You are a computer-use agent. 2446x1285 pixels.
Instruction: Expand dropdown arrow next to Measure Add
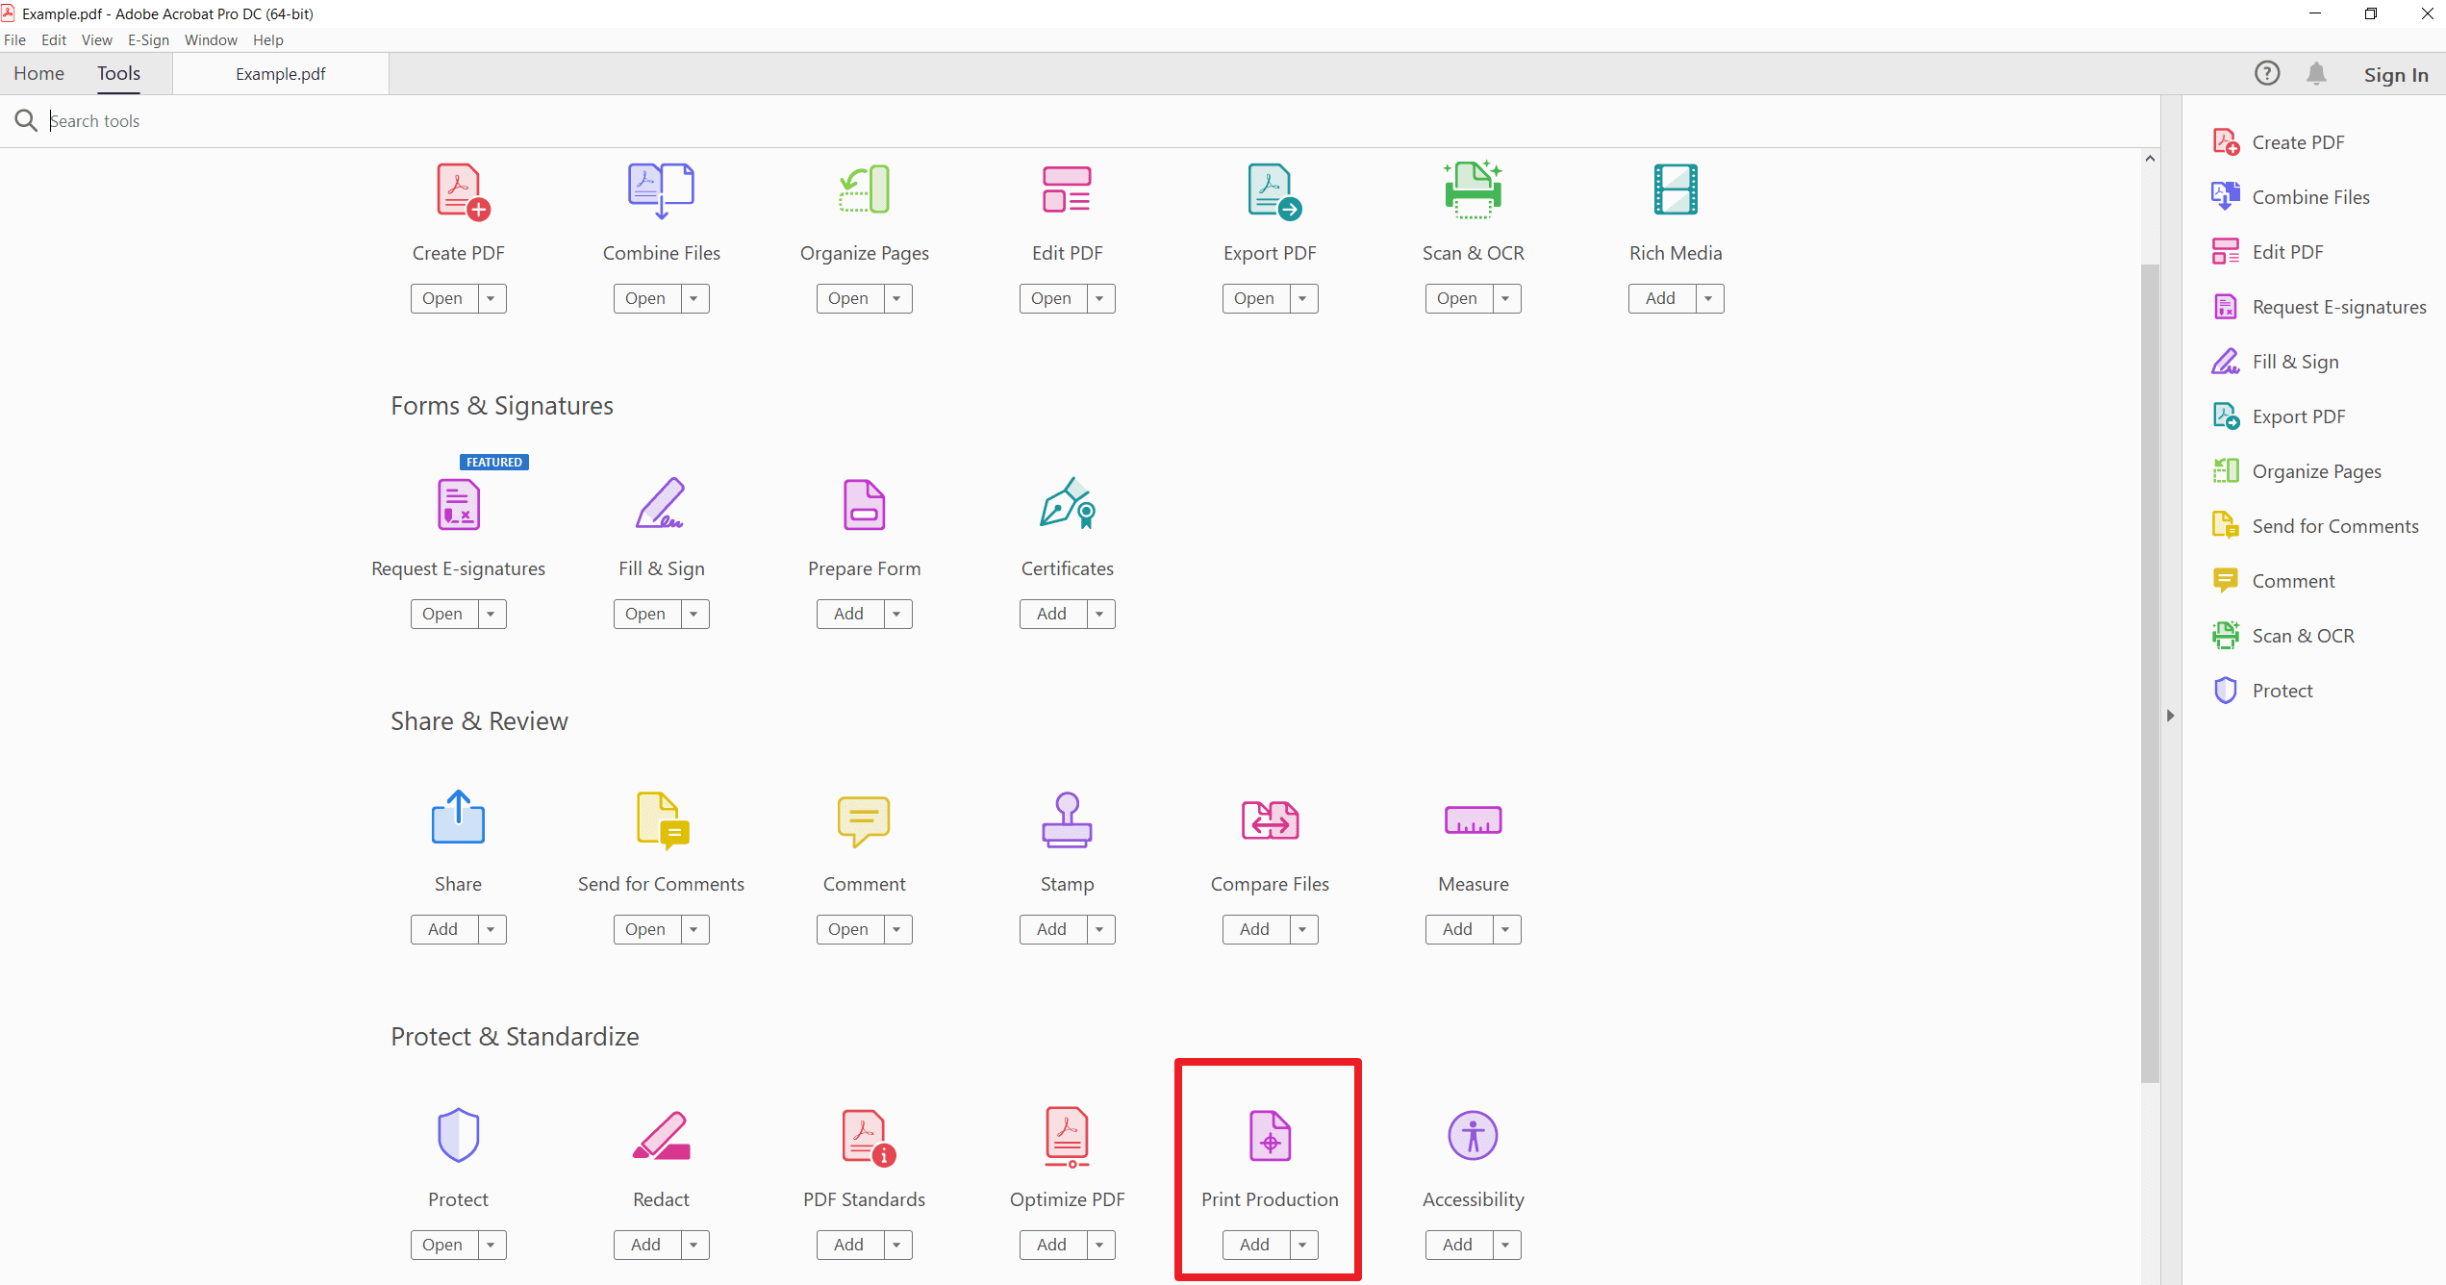[x=1506, y=929]
